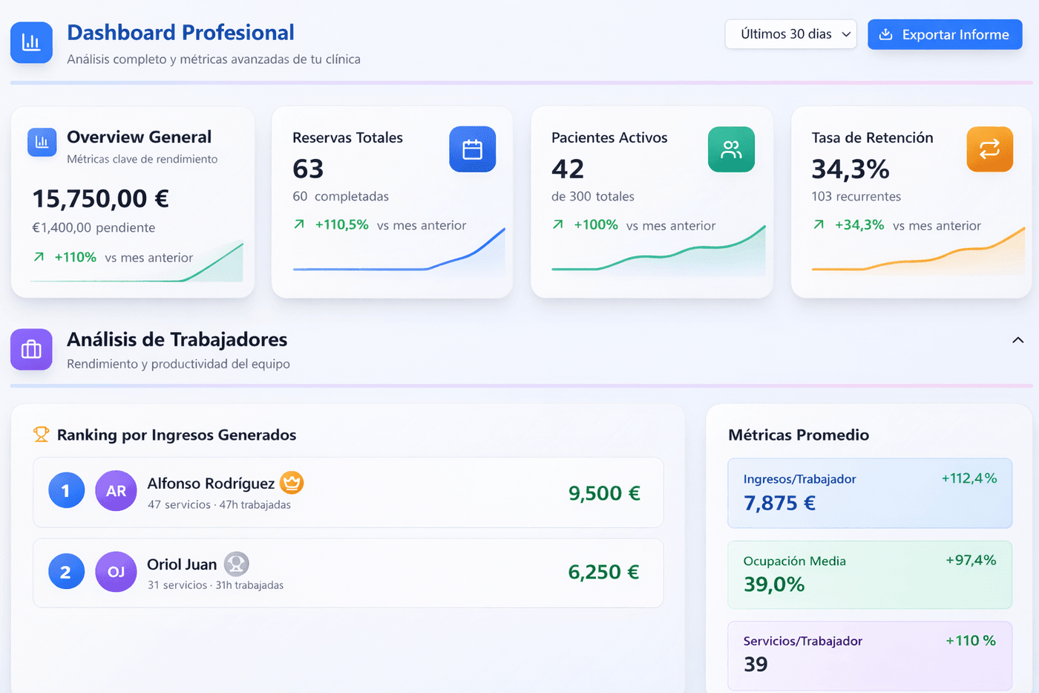Viewport: 1039px width, 693px height.
Task: Click the download icon on Exportar Informe button
Action: [886, 34]
